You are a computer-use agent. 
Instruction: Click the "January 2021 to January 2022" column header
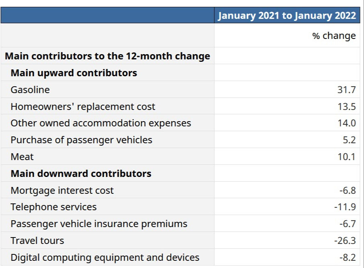click(x=287, y=15)
